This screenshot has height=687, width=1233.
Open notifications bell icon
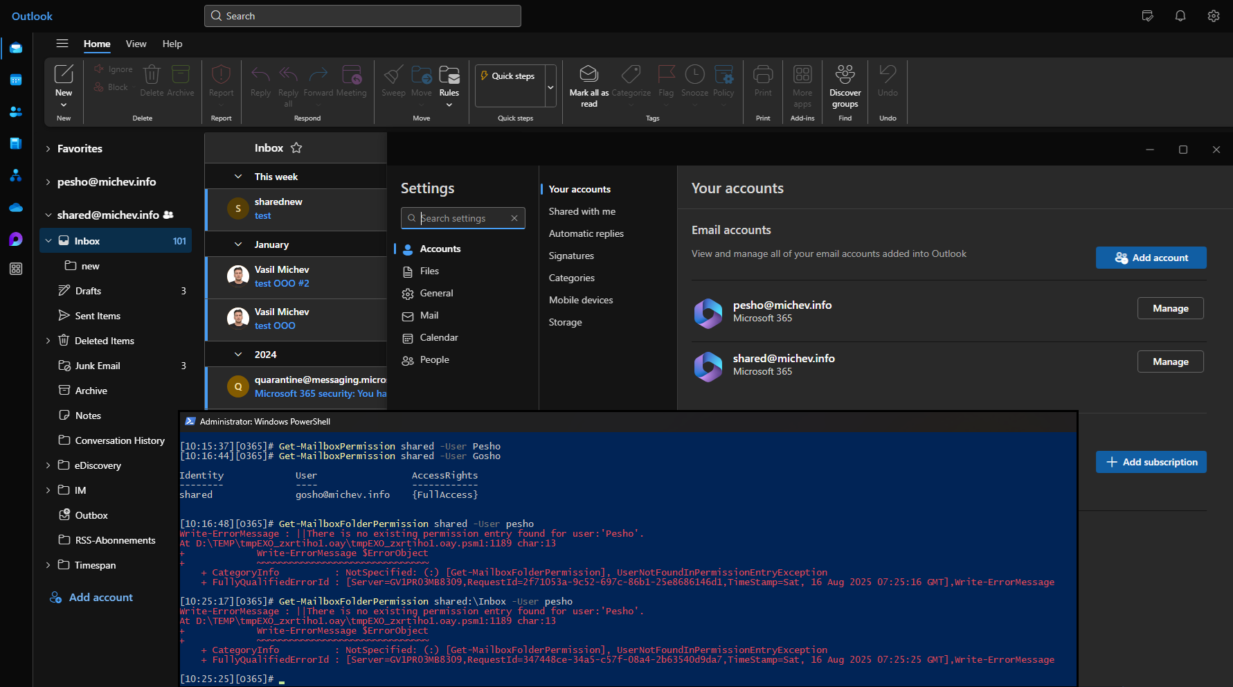pos(1180,16)
